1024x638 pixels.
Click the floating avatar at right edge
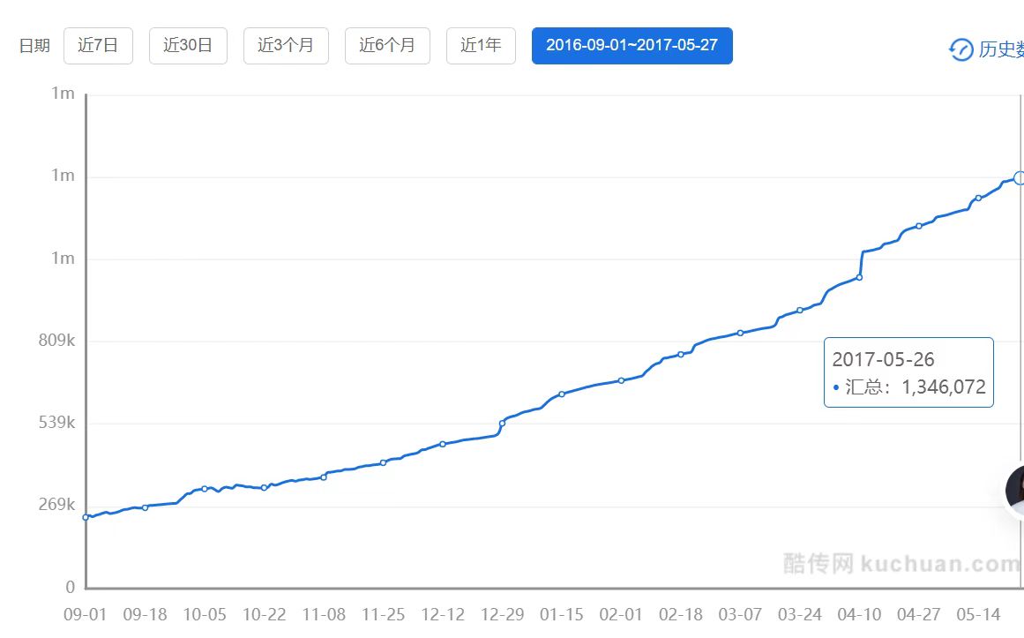tap(1016, 490)
